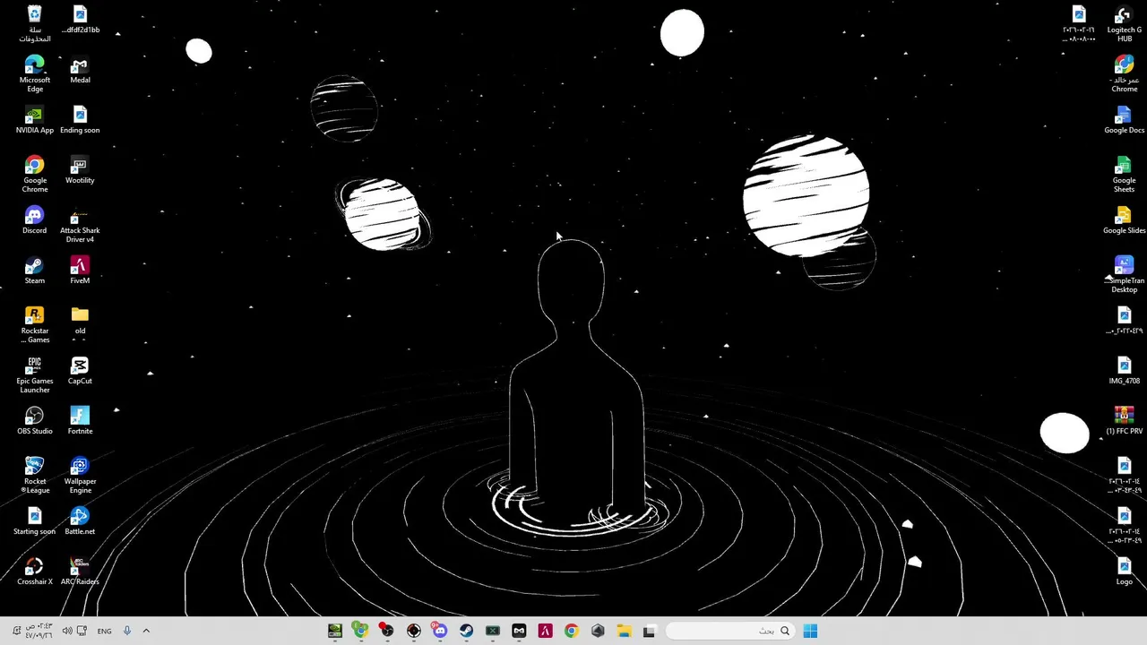Screen dimensions: 1147x645
Task: Select the IMG_4708 image file
Action: (x=1124, y=370)
